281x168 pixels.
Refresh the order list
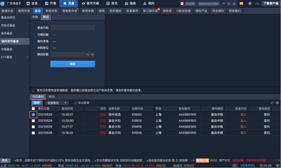(x=272, y=103)
